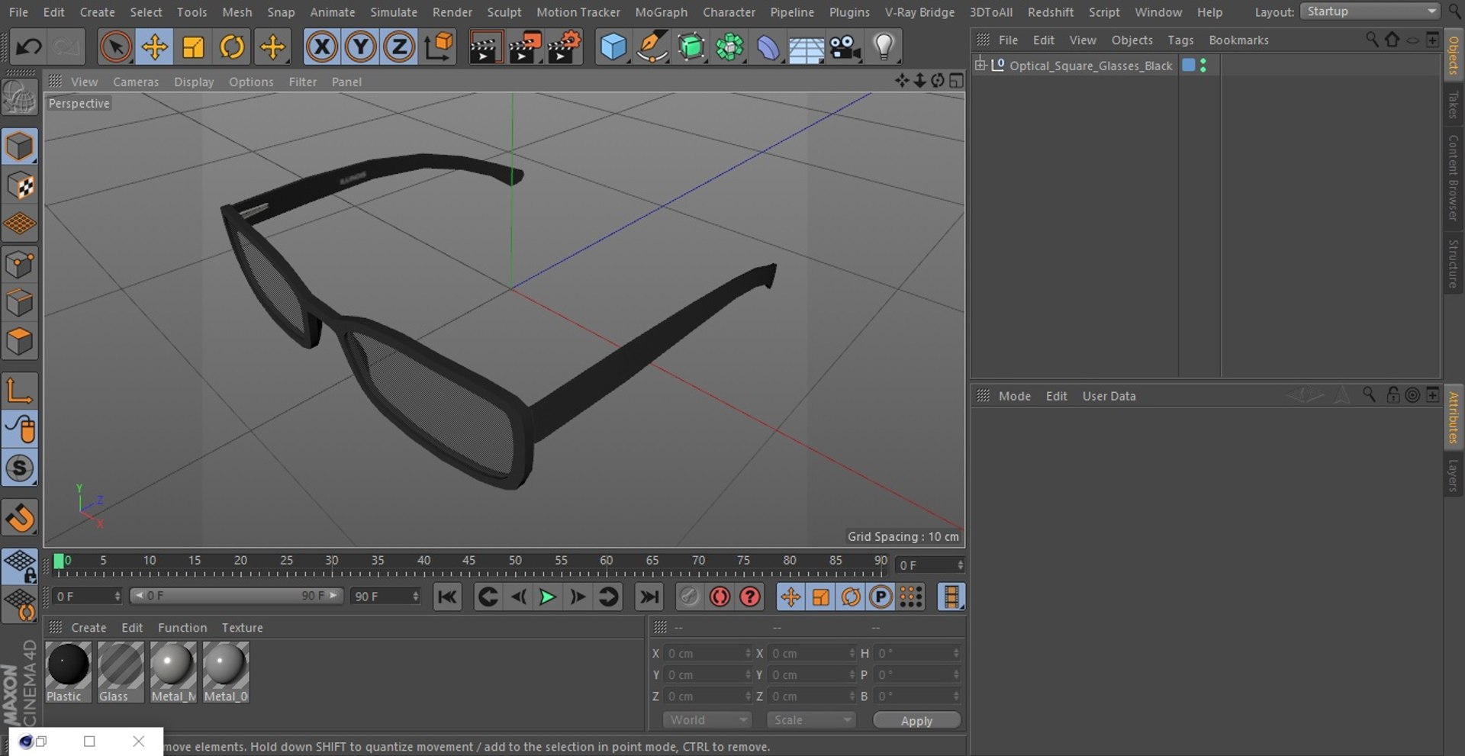Open attribute manager Mode menu
The image size is (1465, 756).
tap(1014, 396)
